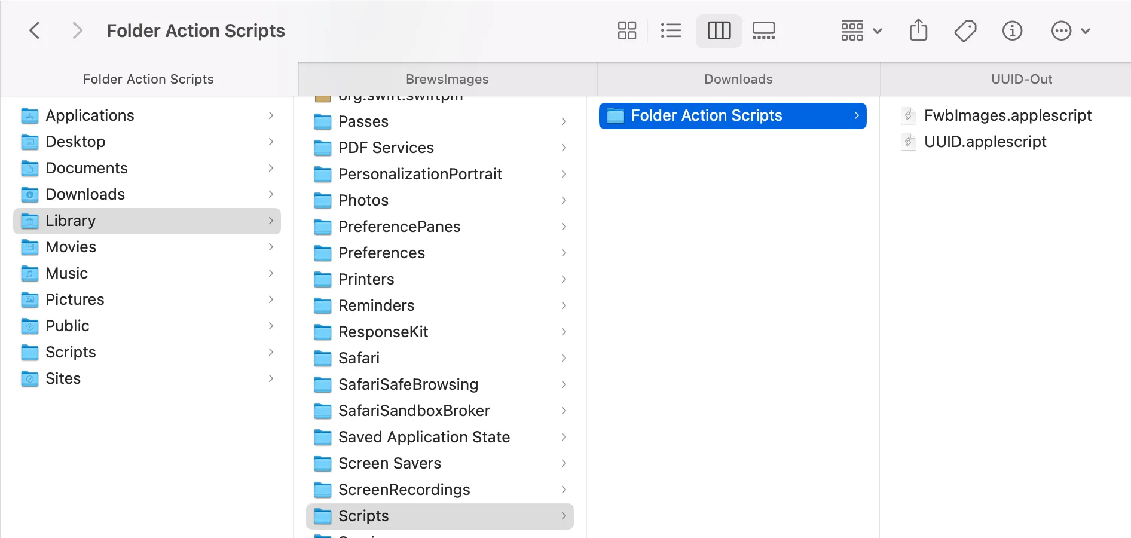
Task: Expand the Safari folder chevron
Action: coord(564,358)
